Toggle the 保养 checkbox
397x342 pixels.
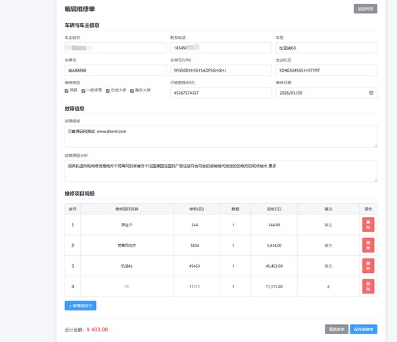pyautogui.click(x=67, y=91)
